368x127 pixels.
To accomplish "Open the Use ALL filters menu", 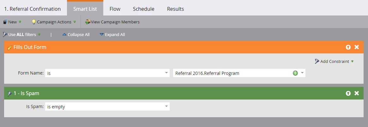I will point(21,34).
